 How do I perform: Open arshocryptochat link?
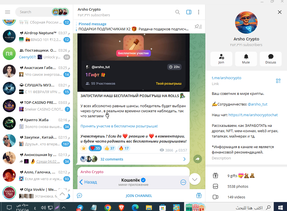click(253, 115)
